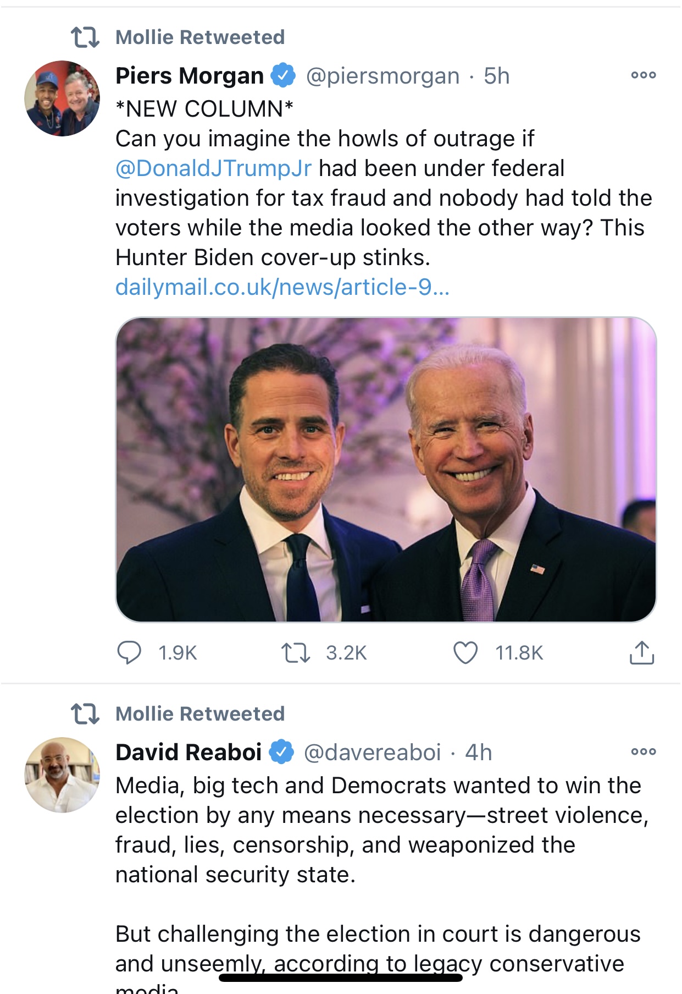This screenshot has height=994, width=682.
Task: Open more options for Piers Morgan tweet
Action: coord(644,75)
